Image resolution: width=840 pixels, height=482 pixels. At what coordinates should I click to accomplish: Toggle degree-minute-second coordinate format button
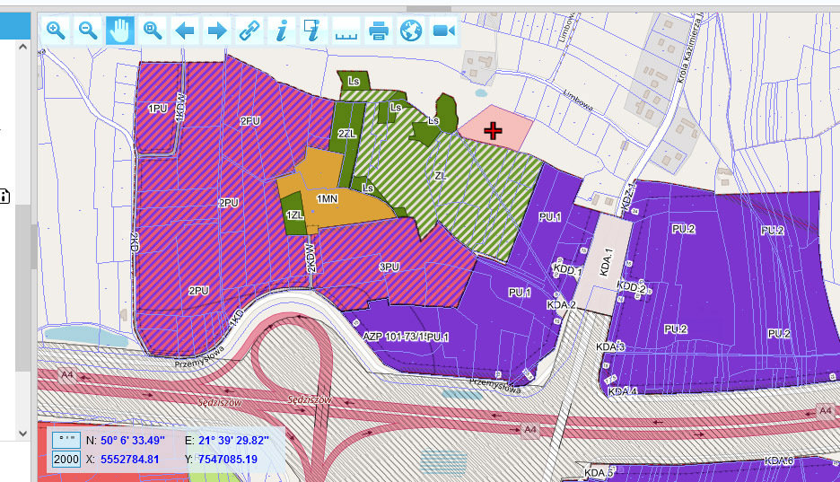pyautogui.click(x=66, y=440)
